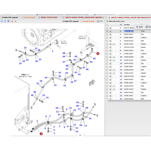Add row 4 Cushion to cart

tap(110, 38)
